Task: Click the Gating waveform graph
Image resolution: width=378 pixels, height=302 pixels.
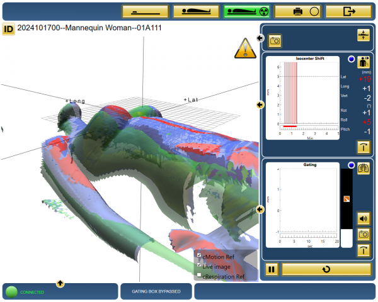Action: (303, 205)
